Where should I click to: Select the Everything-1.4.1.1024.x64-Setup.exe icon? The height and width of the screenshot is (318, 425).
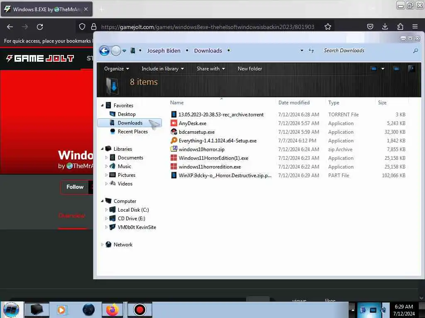tap(174, 140)
